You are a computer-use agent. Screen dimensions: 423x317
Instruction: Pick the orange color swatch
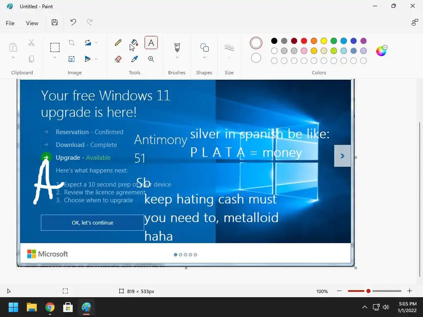click(314, 41)
